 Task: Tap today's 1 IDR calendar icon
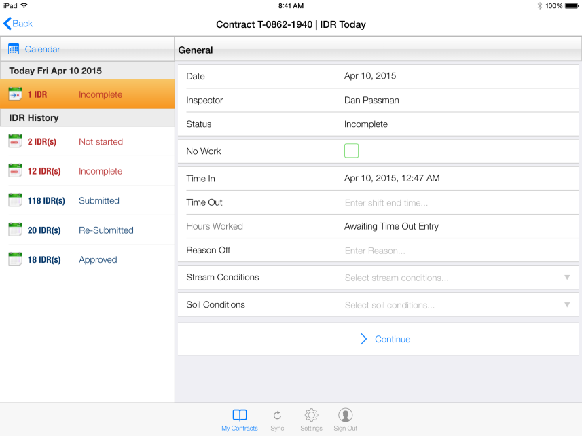[15, 94]
